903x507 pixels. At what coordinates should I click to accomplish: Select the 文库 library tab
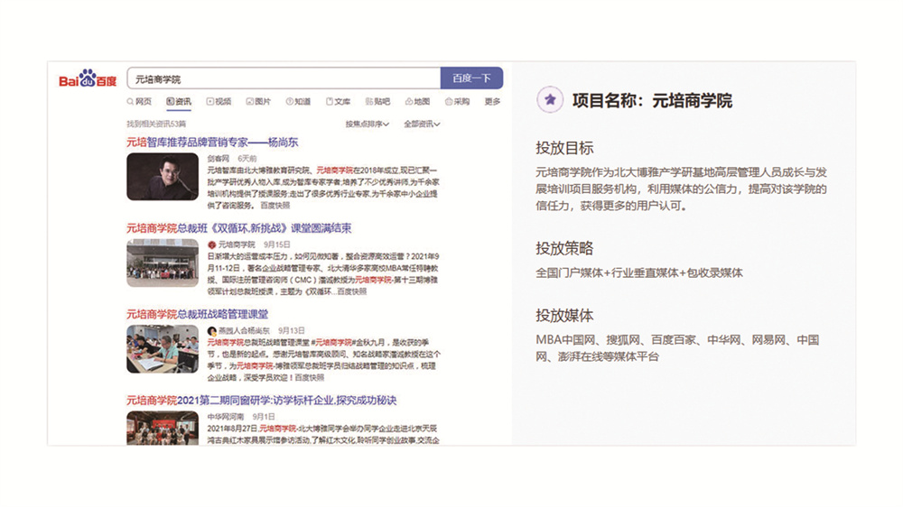pos(338,102)
